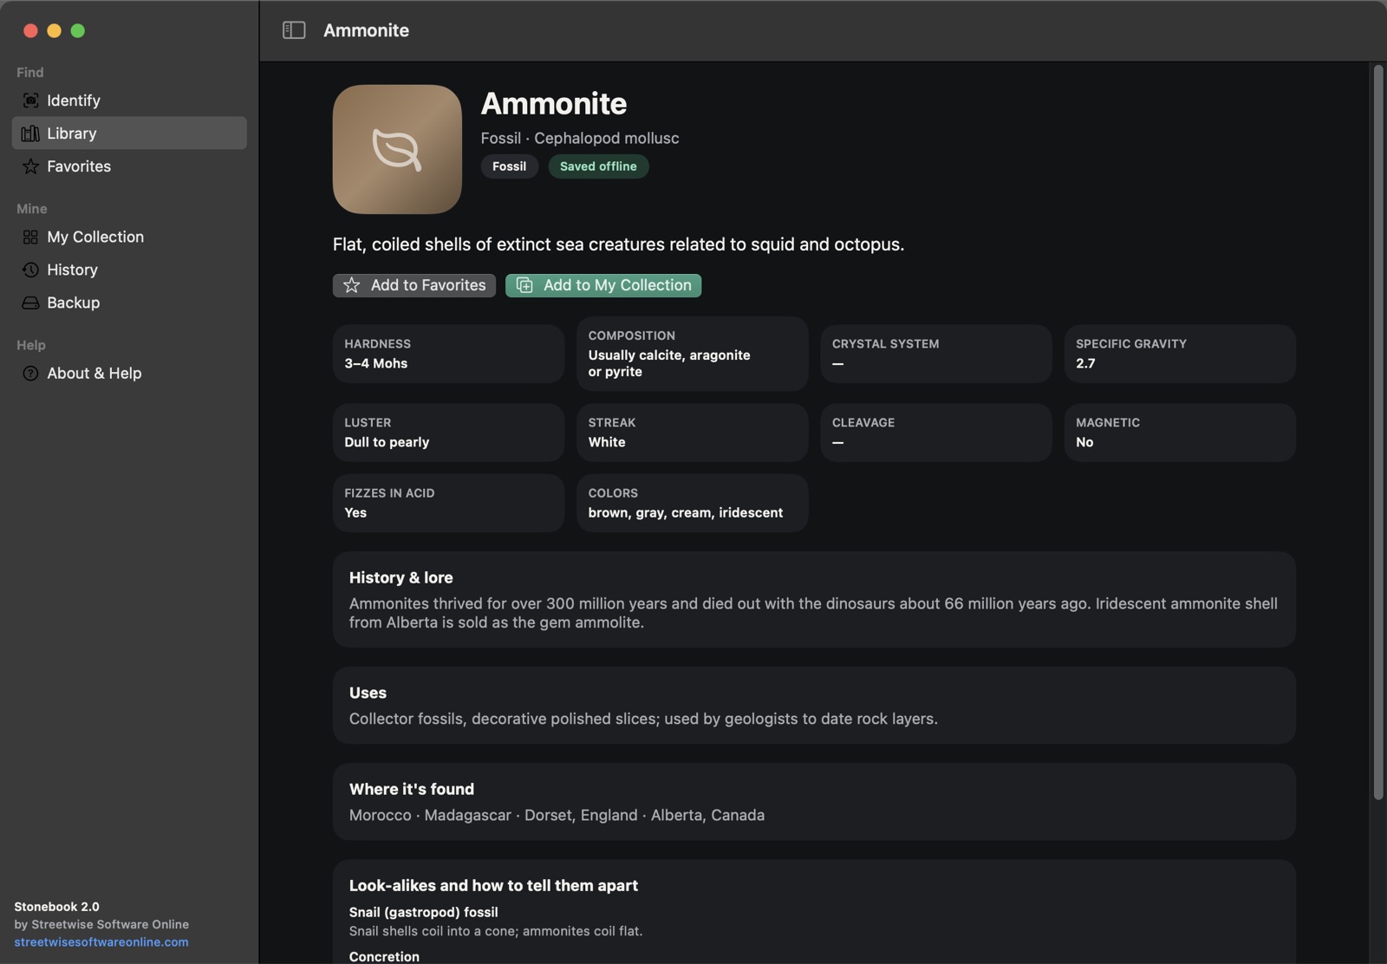Click the Crystal System card
Viewport: 1387px width, 964px height.
click(936, 354)
